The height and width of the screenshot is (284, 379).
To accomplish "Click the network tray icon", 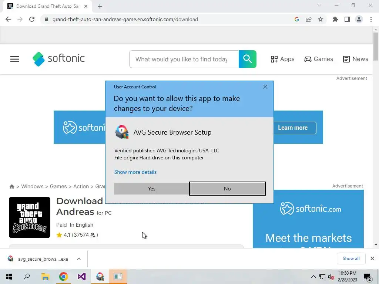I will tap(322, 277).
